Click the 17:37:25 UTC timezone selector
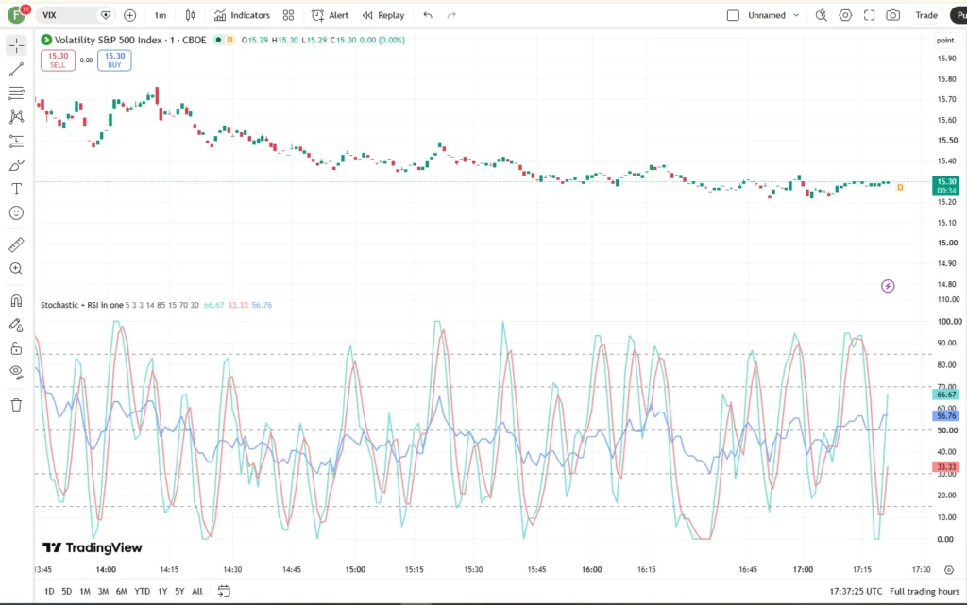The width and height of the screenshot is (967, 605). pos(856,591)
